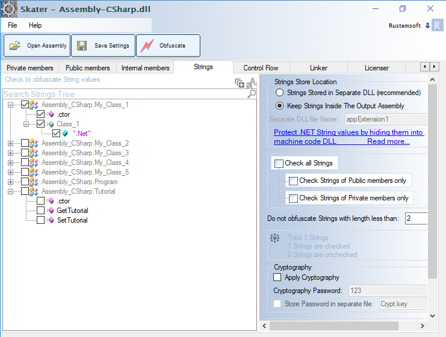Click the Save Settings floppy disk icon
The width and height of the screenshot is (446, 337).
point(82,46)
